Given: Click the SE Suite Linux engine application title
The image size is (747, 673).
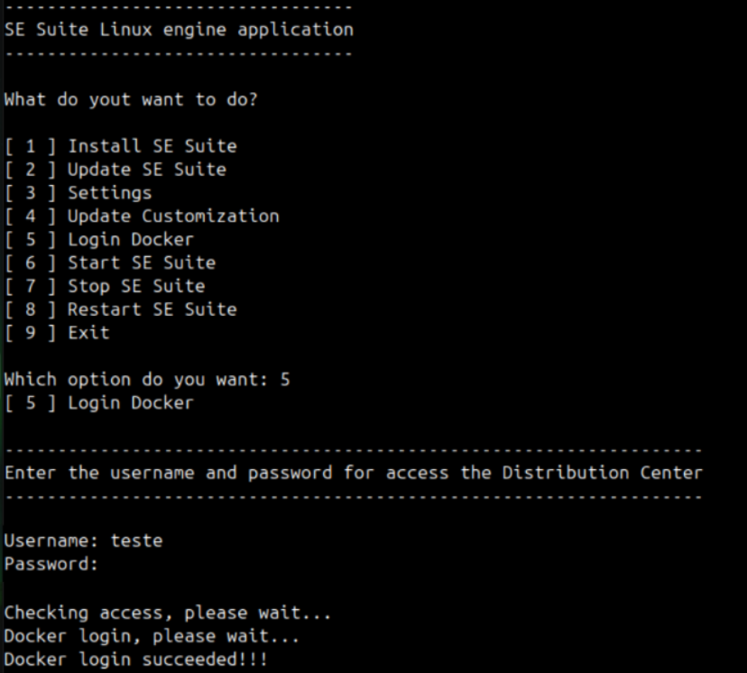Looking at the screenshot, I should 179,30.
